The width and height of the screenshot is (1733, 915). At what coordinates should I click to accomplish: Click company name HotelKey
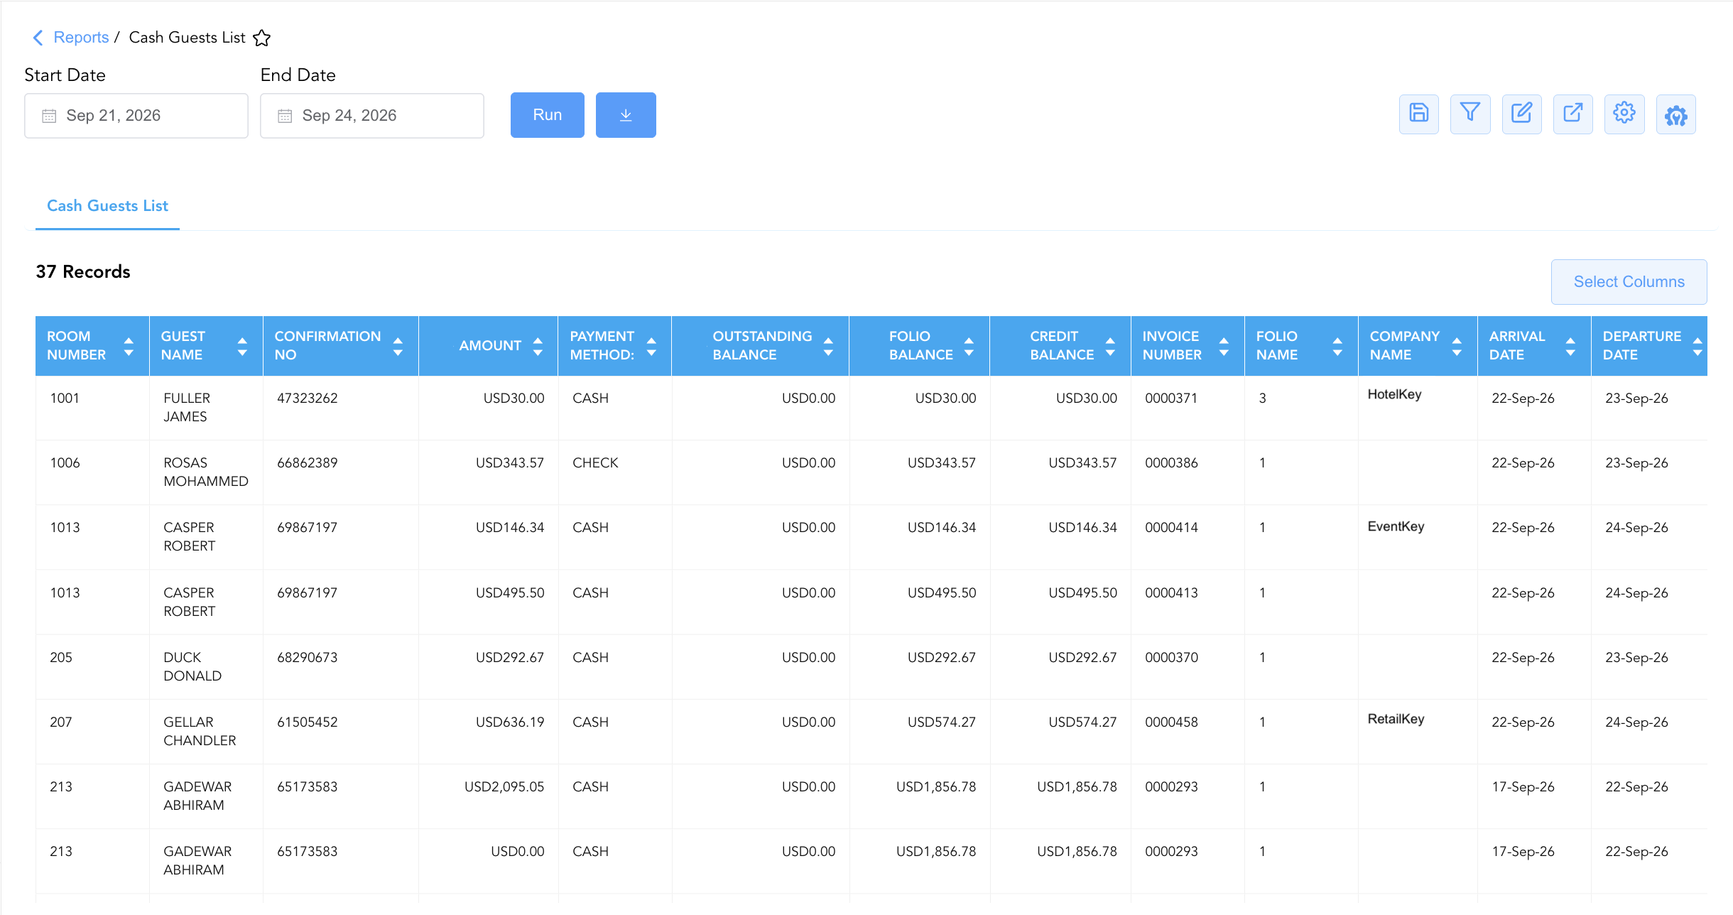[x=1394, y=394]
